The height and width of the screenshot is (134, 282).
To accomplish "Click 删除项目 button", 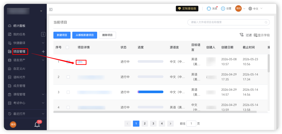I will 107,35.
